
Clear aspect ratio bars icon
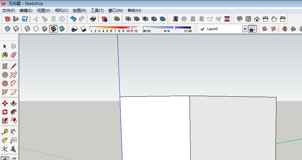pyautogui.click(x=227, y=19)
